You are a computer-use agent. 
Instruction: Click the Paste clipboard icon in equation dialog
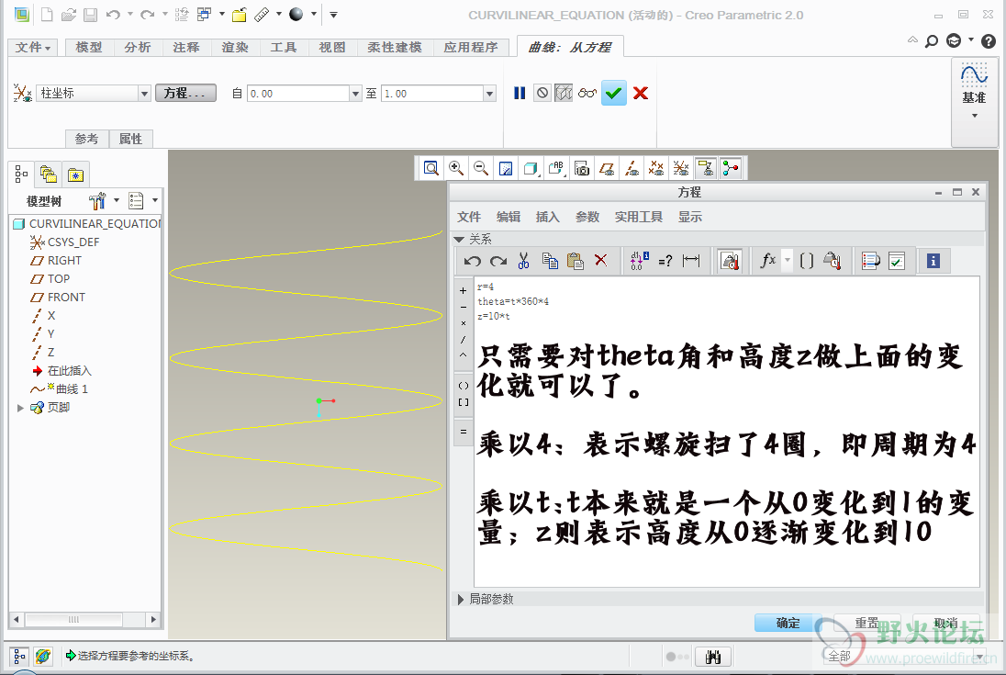pos(576,261)
